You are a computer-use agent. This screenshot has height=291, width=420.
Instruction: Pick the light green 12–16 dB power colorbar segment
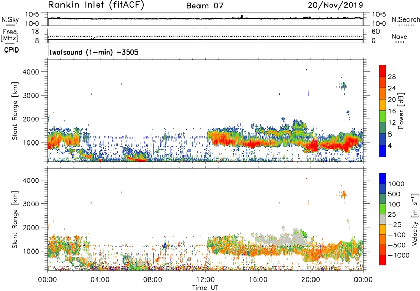point(383,117)
